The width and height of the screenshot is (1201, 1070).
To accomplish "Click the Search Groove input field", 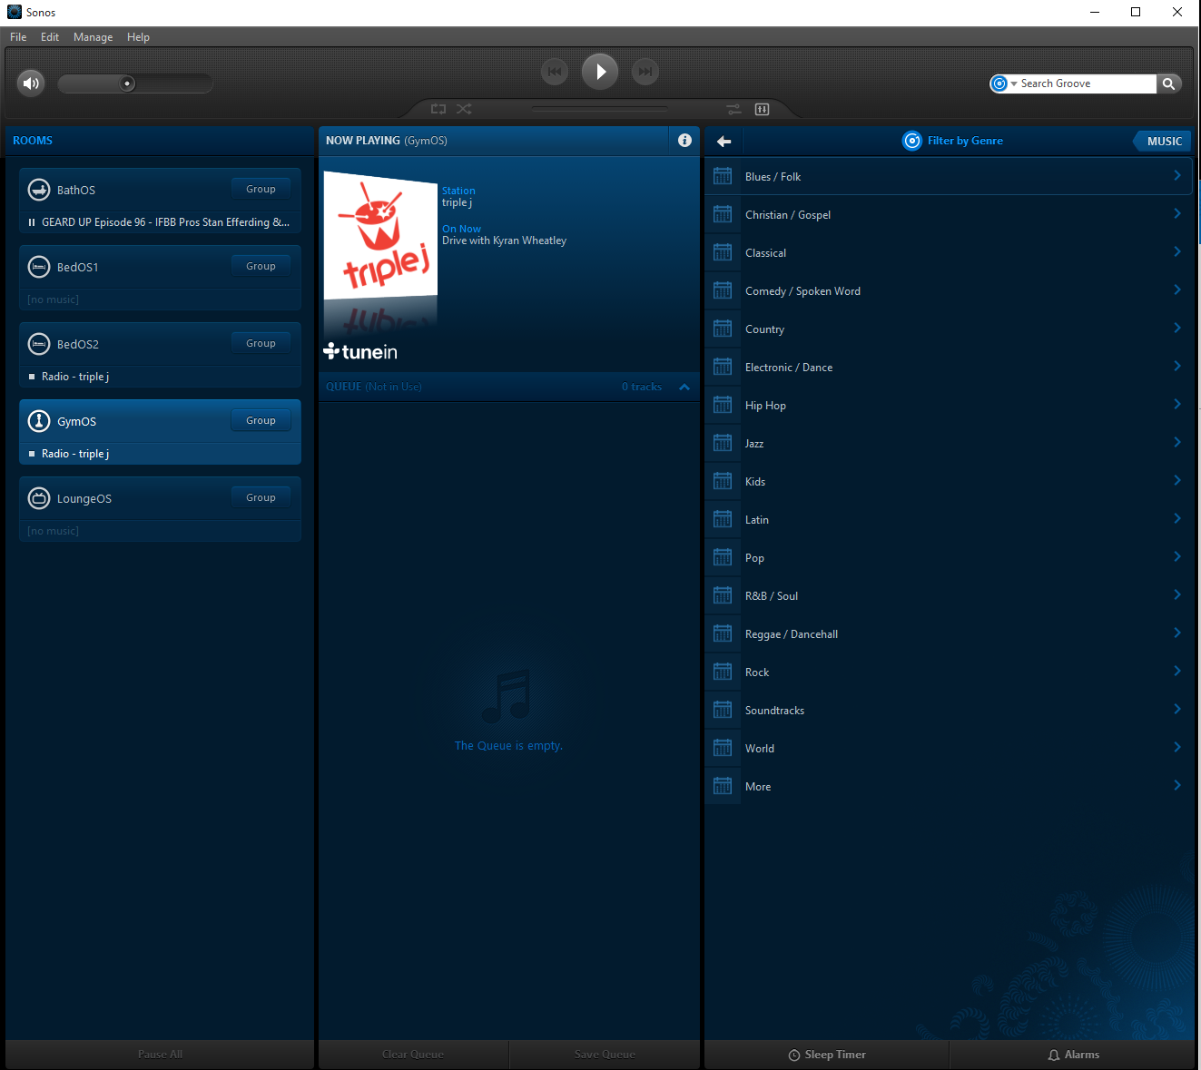I will (1085, 83).
